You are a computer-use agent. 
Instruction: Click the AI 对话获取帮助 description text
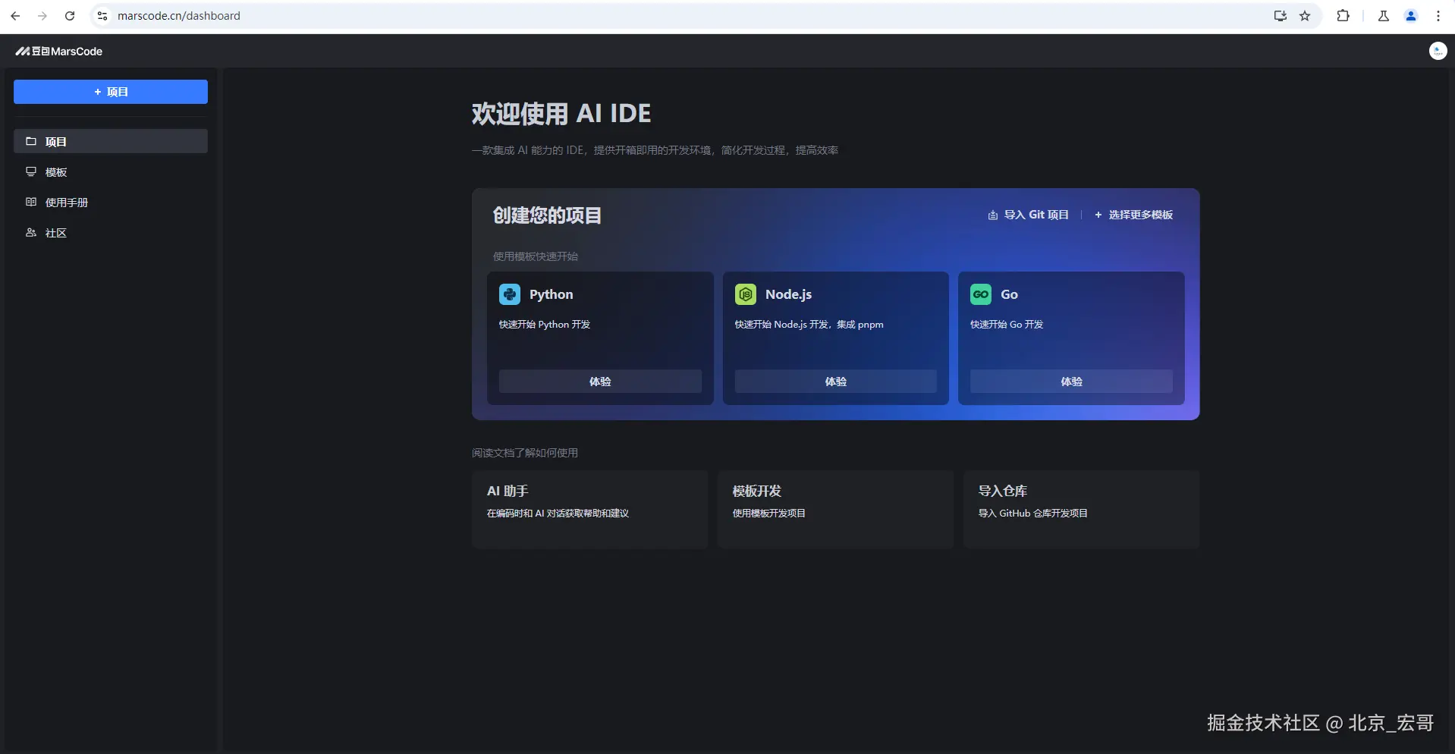pyautogui.click(x=558, y=514)
